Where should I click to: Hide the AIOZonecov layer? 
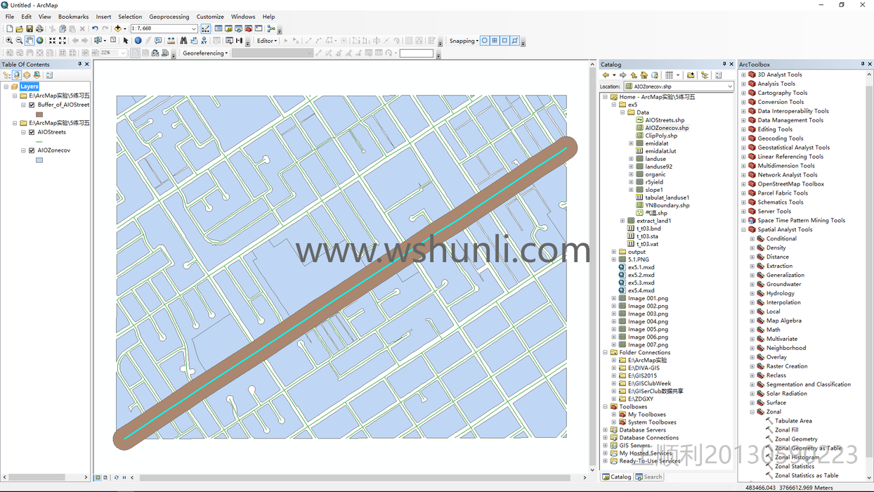coord(32,150)
